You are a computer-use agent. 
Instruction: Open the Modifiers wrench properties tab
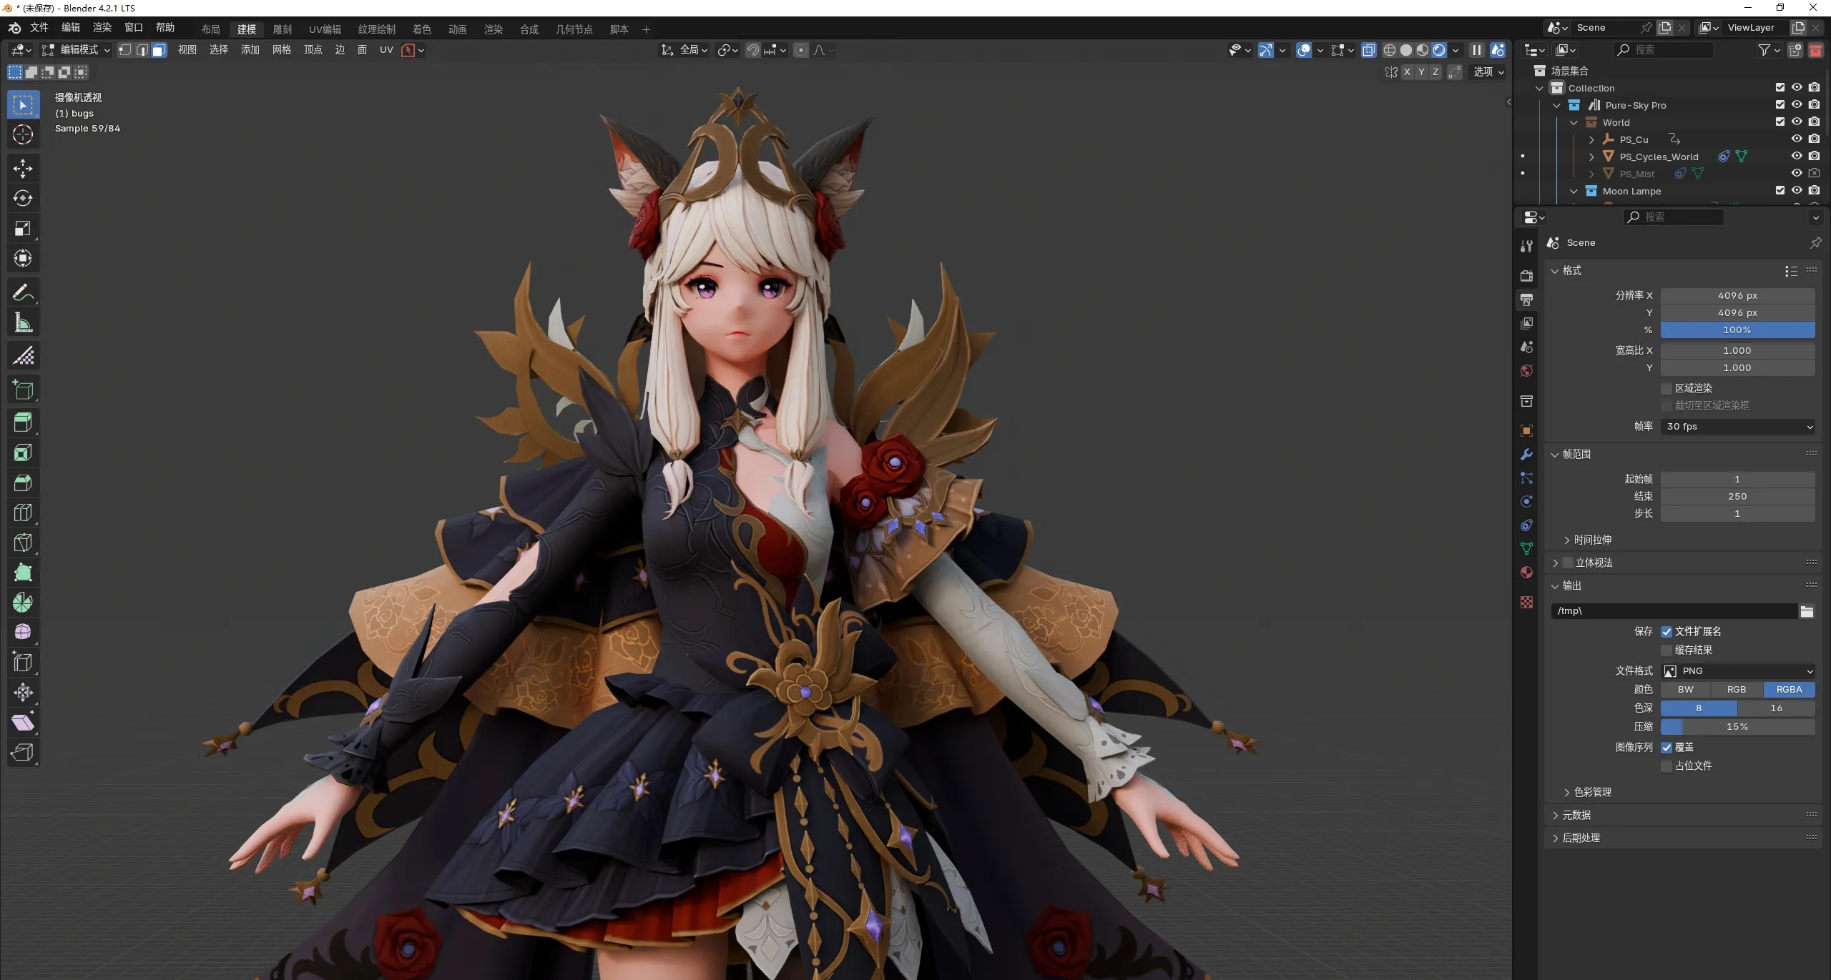coord(1526,455)
